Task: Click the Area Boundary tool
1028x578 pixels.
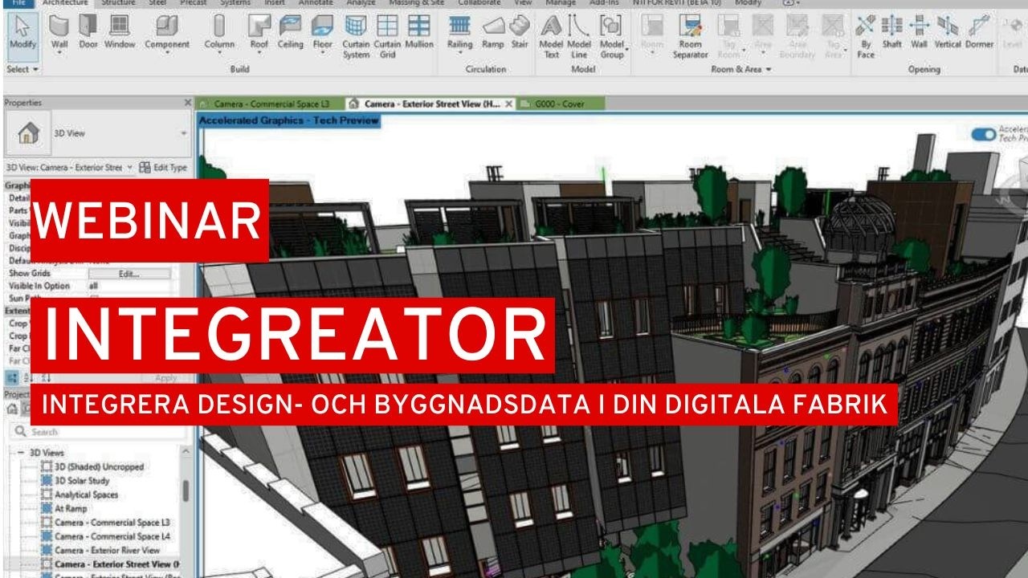Action: (x=797, y=38)
